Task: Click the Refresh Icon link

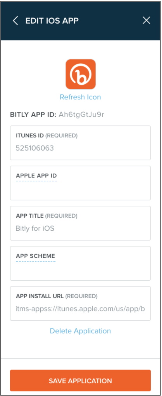Action: click(80, 97)
